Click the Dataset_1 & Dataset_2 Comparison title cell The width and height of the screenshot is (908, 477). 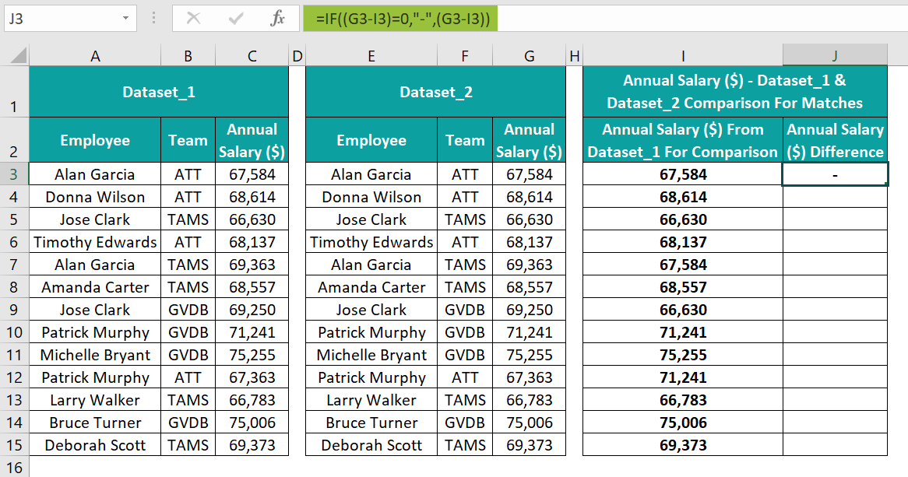735,92
